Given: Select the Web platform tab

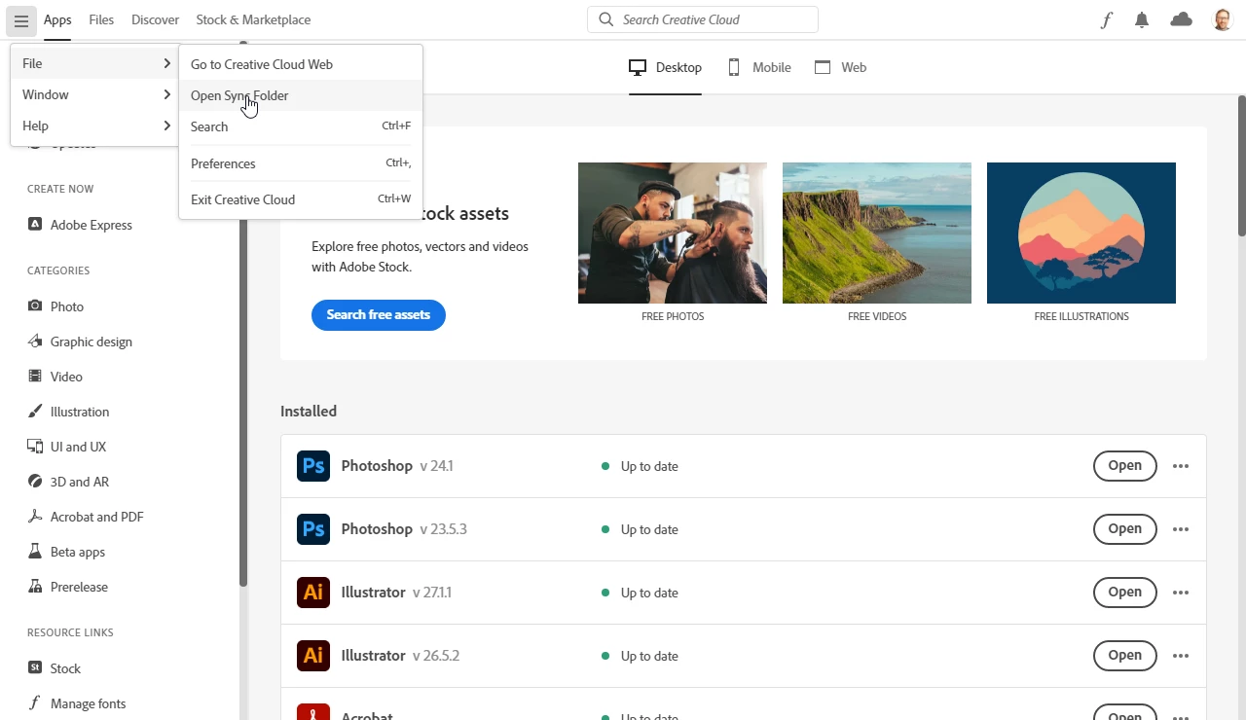Looking at the screenshot, I should (x=840, y=67).
